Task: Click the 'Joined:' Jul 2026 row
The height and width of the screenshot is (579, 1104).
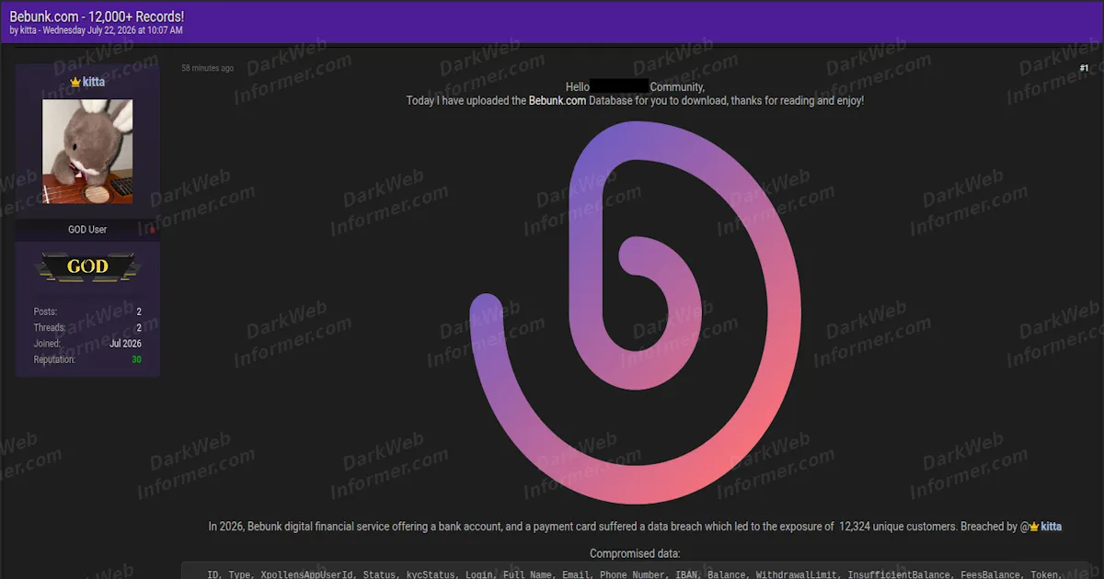Action: click(x=87, y=344)
